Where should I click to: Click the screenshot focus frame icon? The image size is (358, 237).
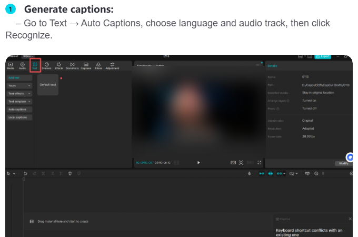[241, 163]
